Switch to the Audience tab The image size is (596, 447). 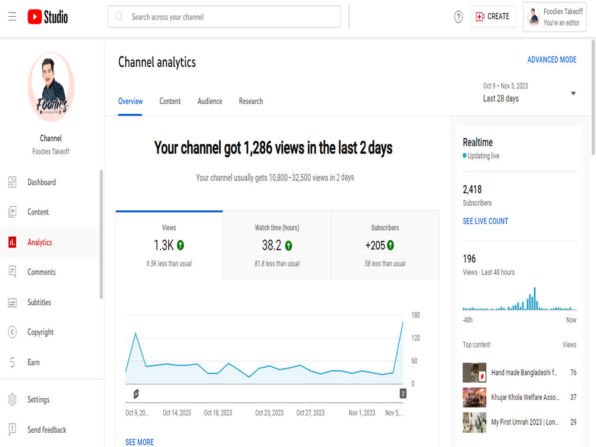tap(209, 101)
